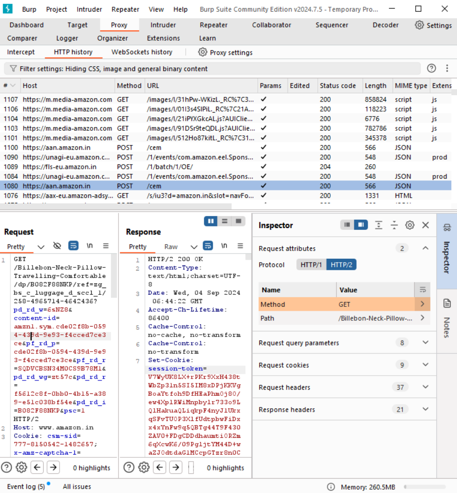The width and height of the screenshot is (457, 493).
Task: Expand all Inspector sections icon
Action: click(379, 225)
